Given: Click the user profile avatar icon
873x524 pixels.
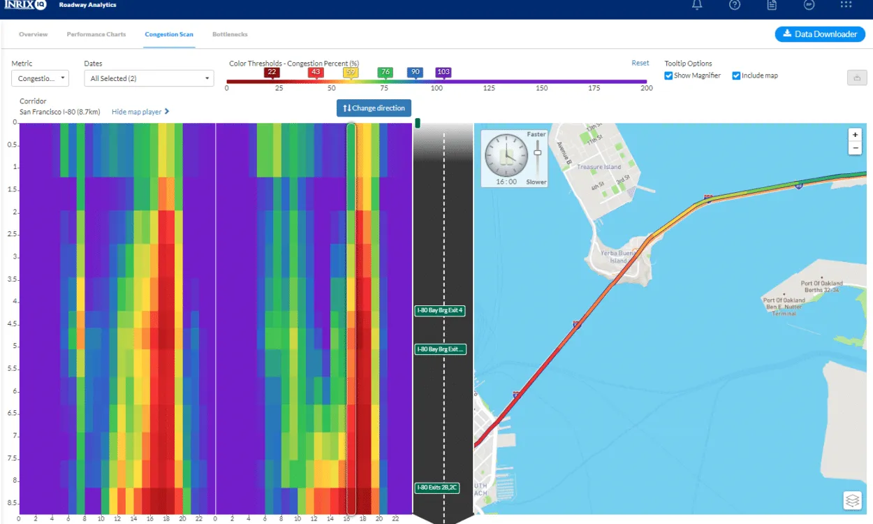Looking at the screenshot, I should 809,5.
